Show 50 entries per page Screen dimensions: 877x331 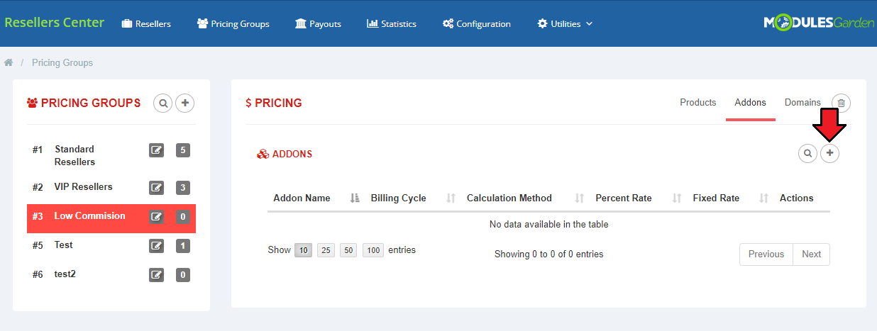point(348,250)
